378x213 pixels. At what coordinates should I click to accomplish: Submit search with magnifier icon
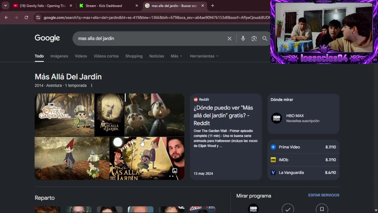click(x=265, y=38)
